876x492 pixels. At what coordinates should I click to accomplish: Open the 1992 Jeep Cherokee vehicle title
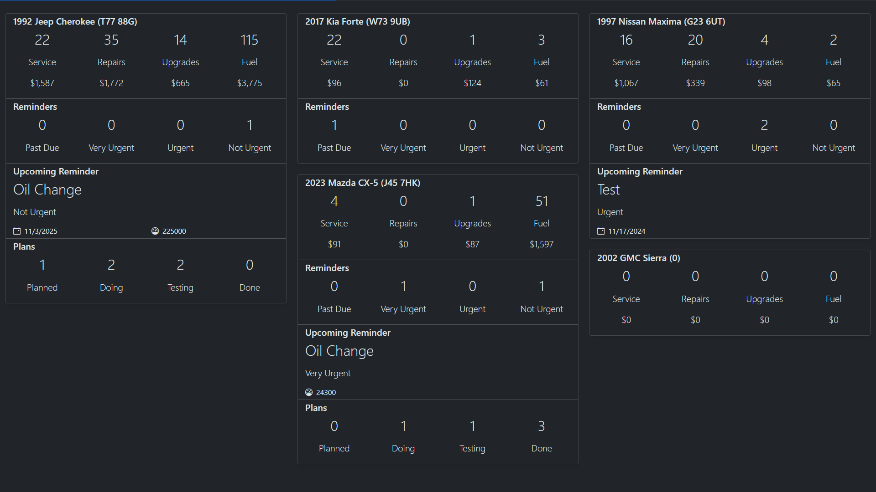75,21
